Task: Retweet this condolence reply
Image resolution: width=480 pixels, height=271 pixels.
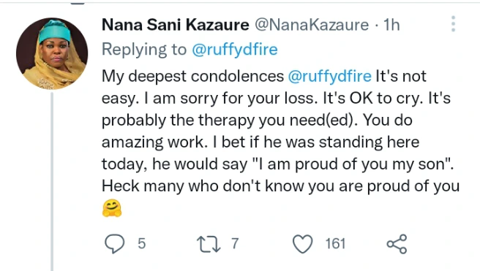Action: [209, 244]
